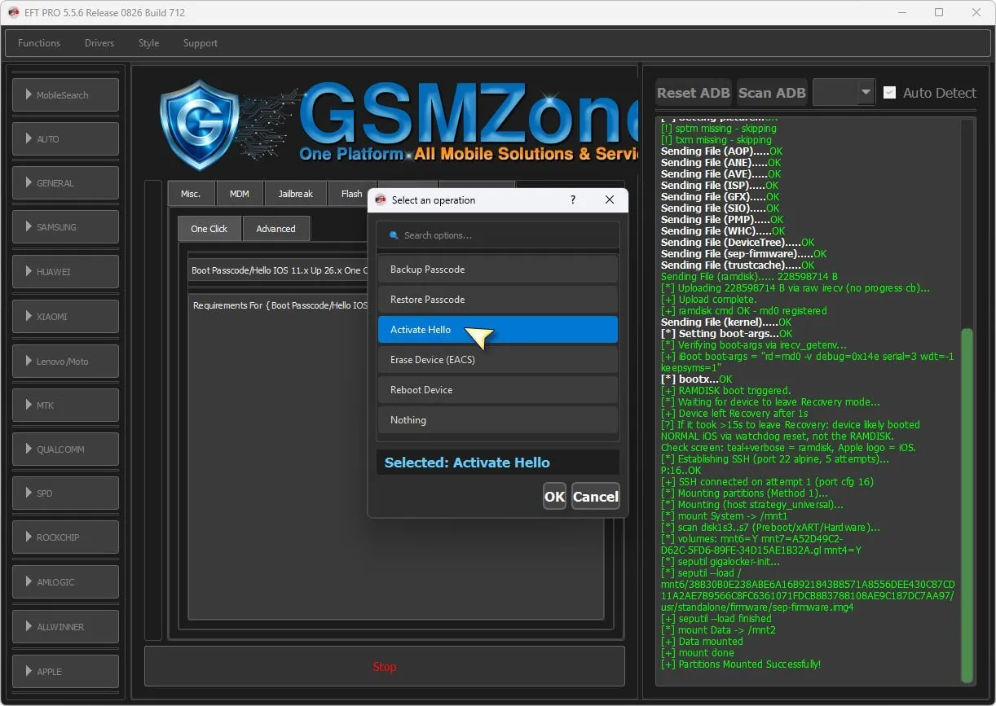Expand the GENERAL sidebar section
Screen dimensions: 996x706
pyautogui.click(x=65, y=183)
